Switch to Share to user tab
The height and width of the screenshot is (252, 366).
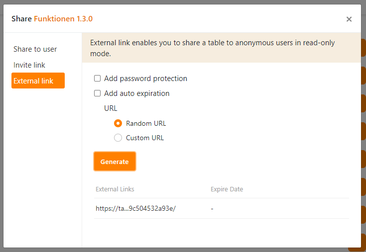[x=35, y=49]
